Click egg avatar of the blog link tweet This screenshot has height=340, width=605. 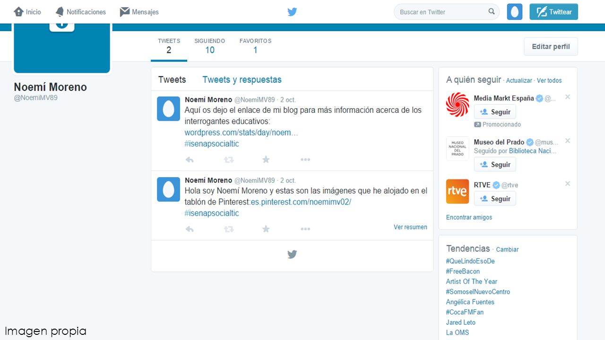(x=168, y=109)
